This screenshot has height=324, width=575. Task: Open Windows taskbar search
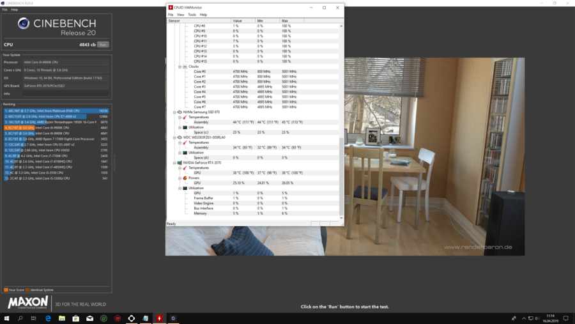tap(20, 318)
